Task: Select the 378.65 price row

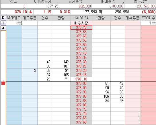Action: [x=81, y=32]
